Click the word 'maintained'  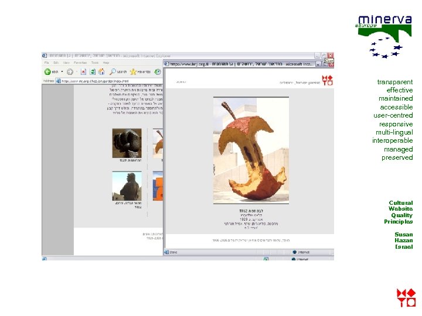point(396,99)
